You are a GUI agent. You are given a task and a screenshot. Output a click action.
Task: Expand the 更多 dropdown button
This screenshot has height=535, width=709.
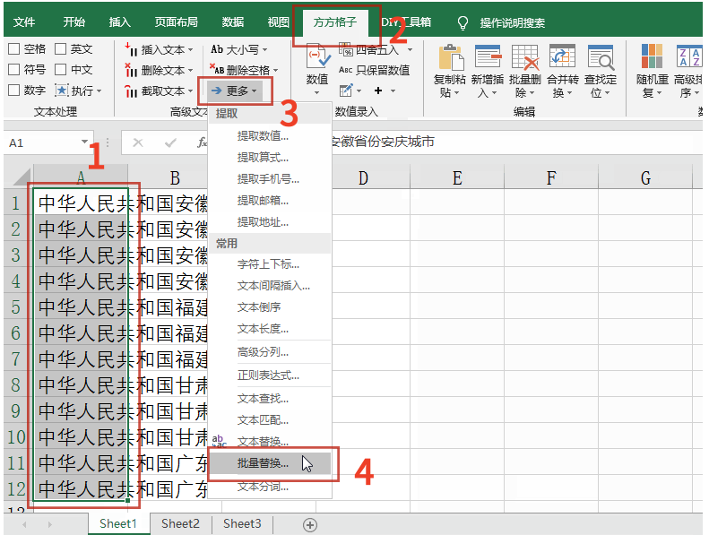pos(234,91)
